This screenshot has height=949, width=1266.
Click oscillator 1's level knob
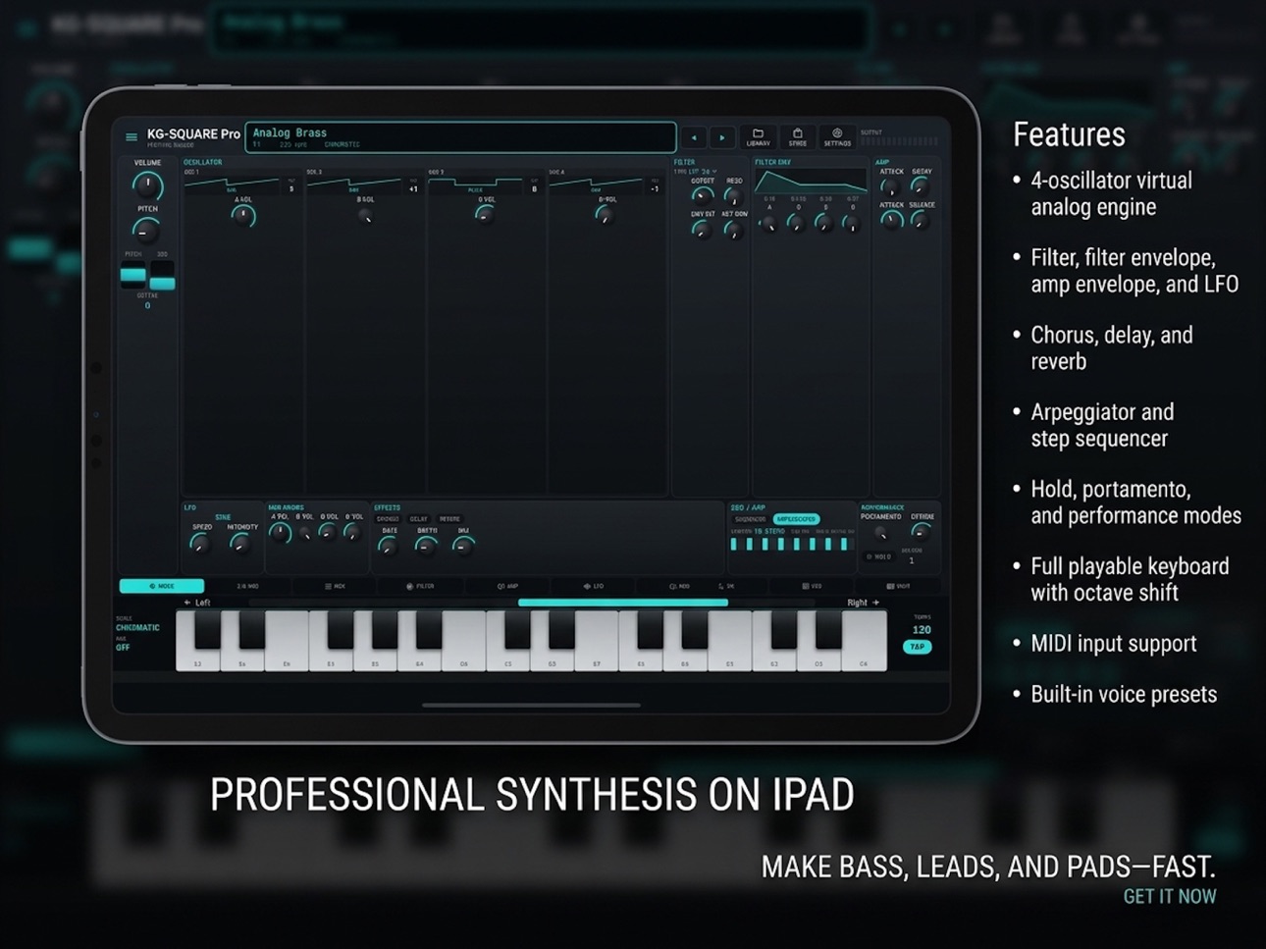click(243, 216)
